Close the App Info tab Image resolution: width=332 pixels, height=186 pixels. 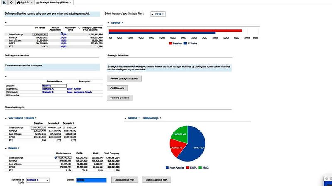click(31, 3)
